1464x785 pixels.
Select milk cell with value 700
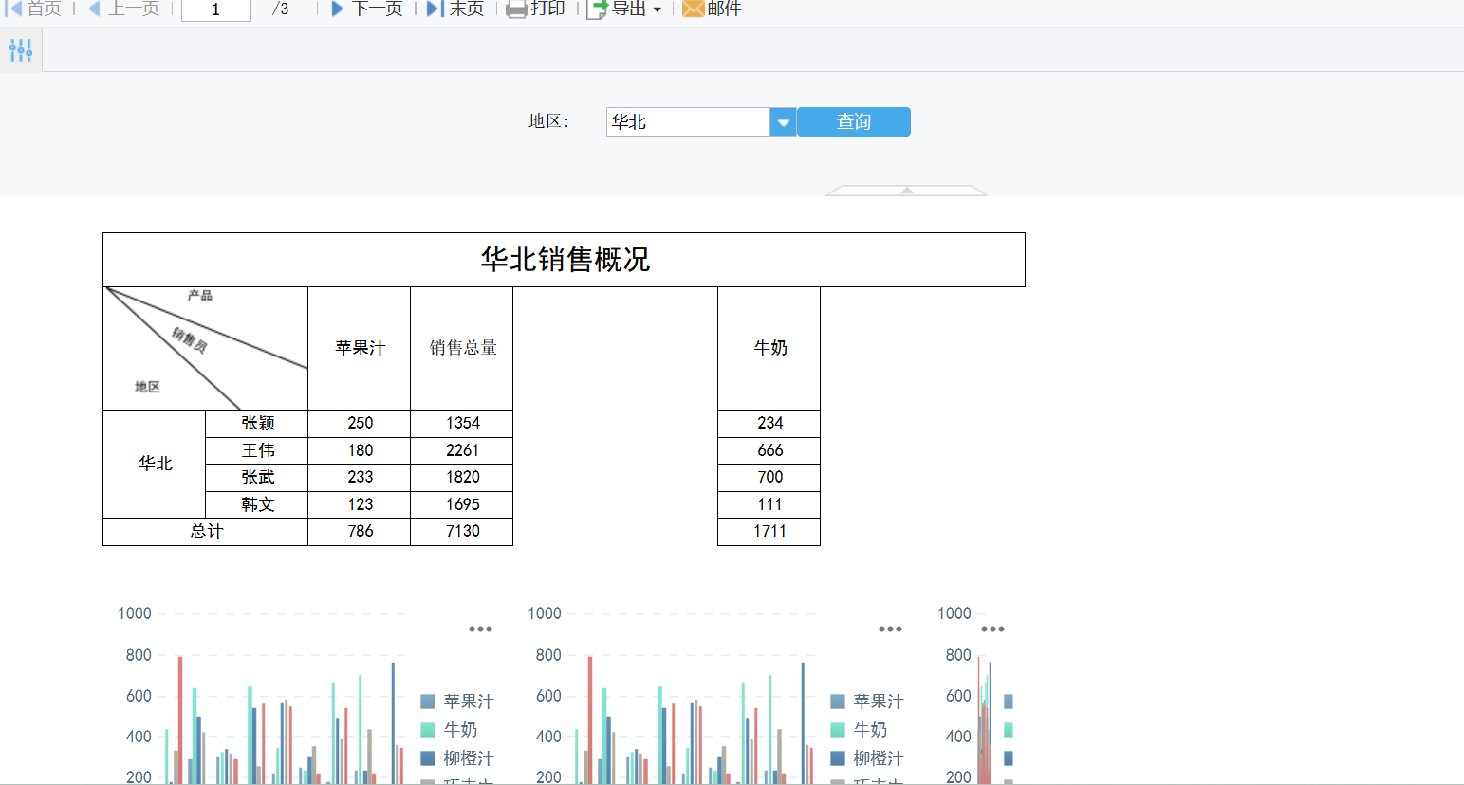click(769, 477)
